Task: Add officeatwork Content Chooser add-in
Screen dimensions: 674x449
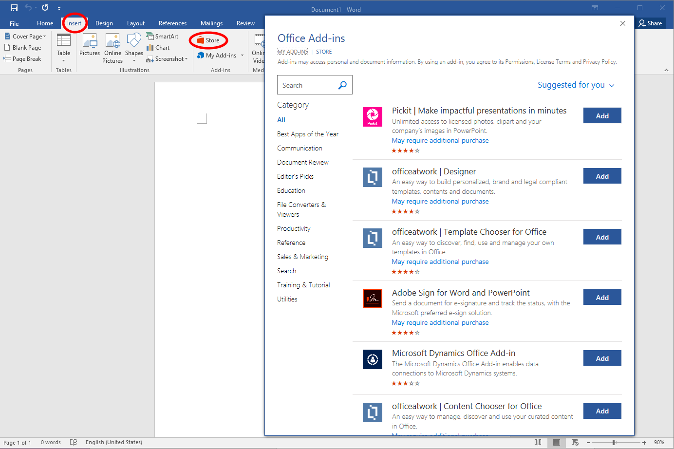Action: pyautogui.click(x=602, y=411)
